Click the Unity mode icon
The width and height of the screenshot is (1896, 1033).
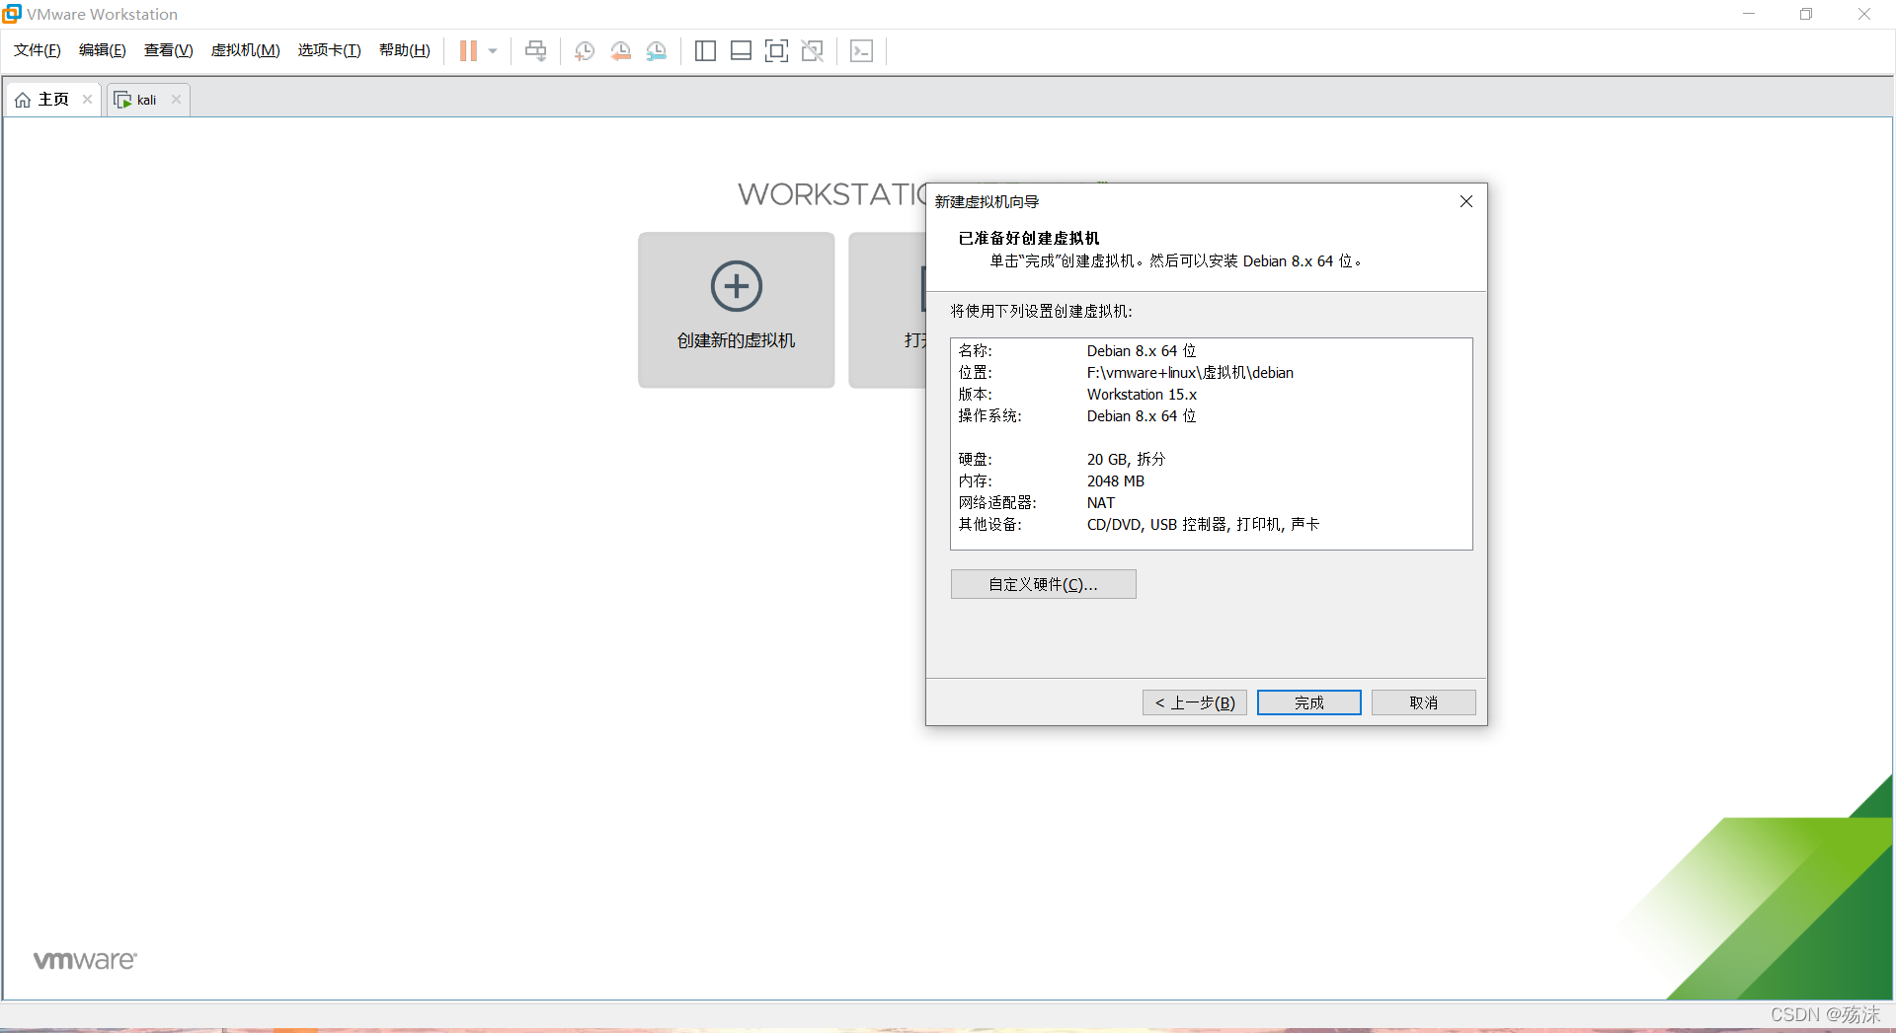click(812, 51)
